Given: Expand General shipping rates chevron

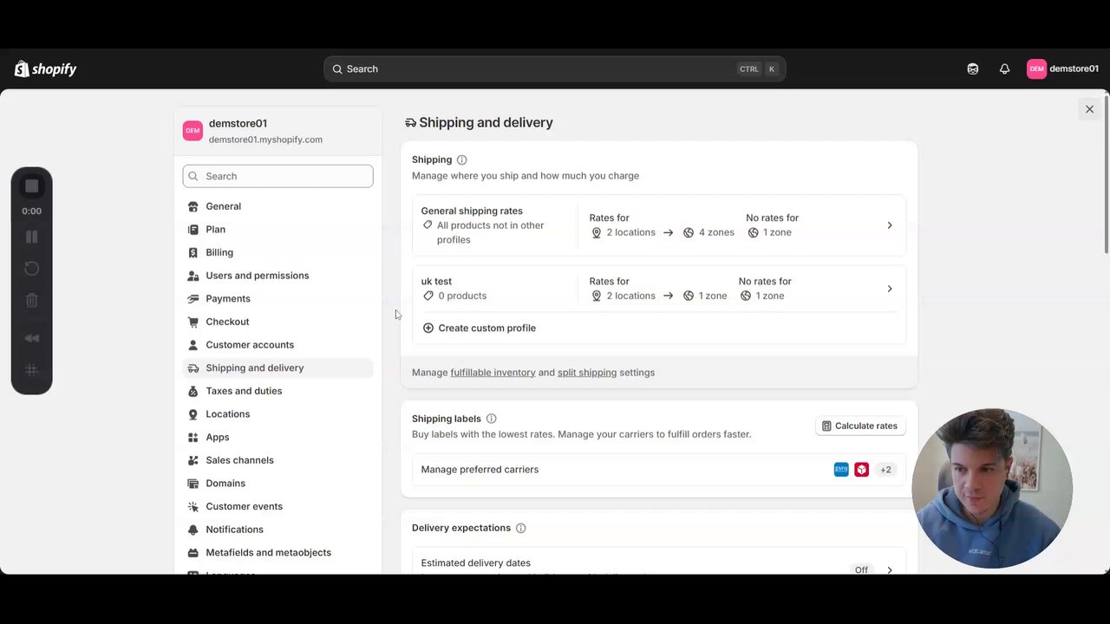Looking at the screenshot, I should click(x=889, y=225).
